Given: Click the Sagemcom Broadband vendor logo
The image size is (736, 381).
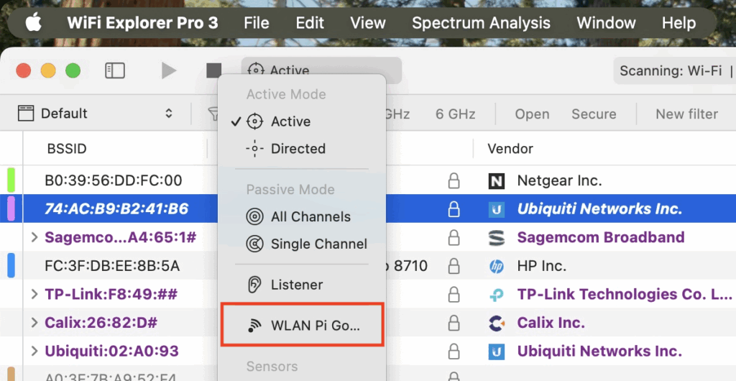Looking at the screenshot, I should click(x=496, y=238).
